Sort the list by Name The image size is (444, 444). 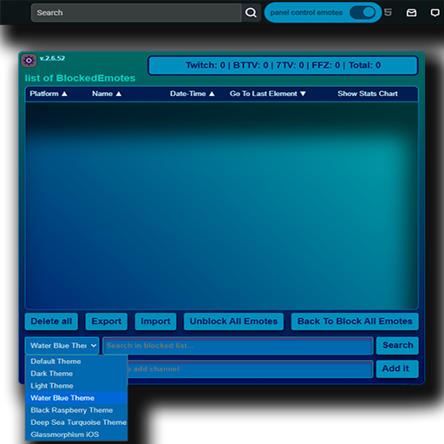click(x=107, y=94)
